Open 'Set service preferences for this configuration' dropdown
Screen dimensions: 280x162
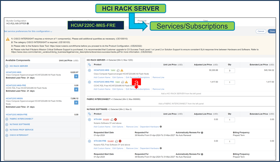tap(28, 31)
